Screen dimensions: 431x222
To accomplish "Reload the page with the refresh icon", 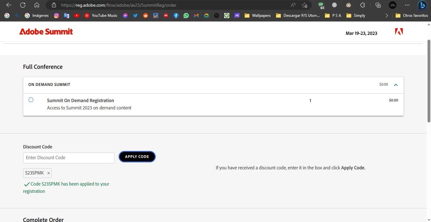I will tap(23, 5).
